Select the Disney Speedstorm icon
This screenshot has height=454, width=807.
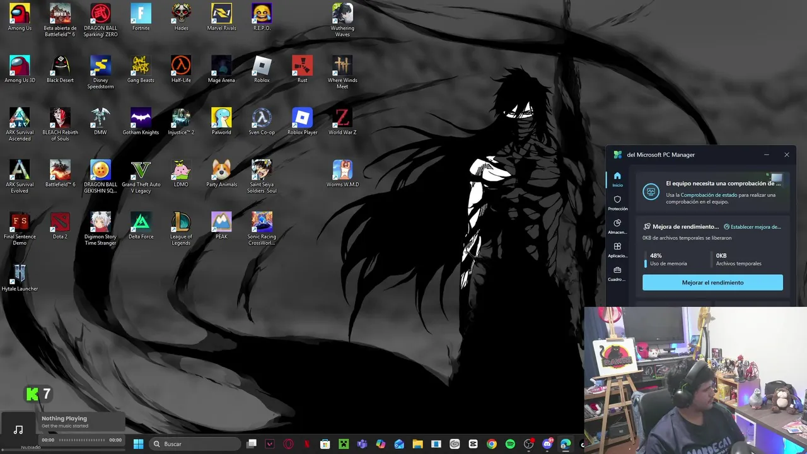coord(100,73)
